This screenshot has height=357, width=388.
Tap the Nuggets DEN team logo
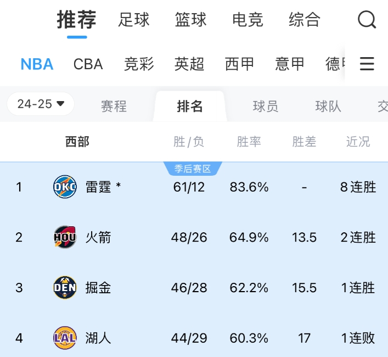(65, 287)
